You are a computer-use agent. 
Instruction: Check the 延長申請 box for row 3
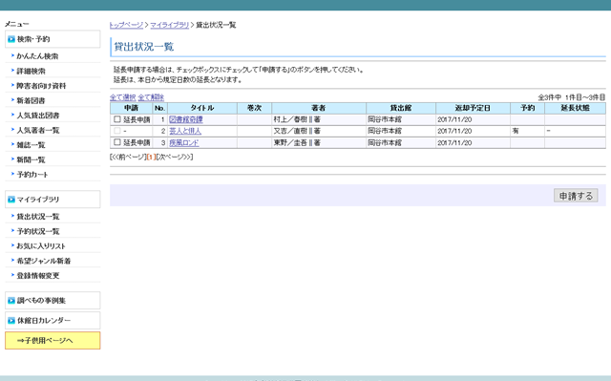[x=116, y=142]
